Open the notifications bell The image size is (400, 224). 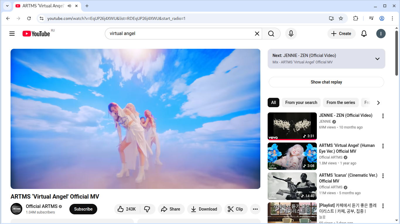364,34
